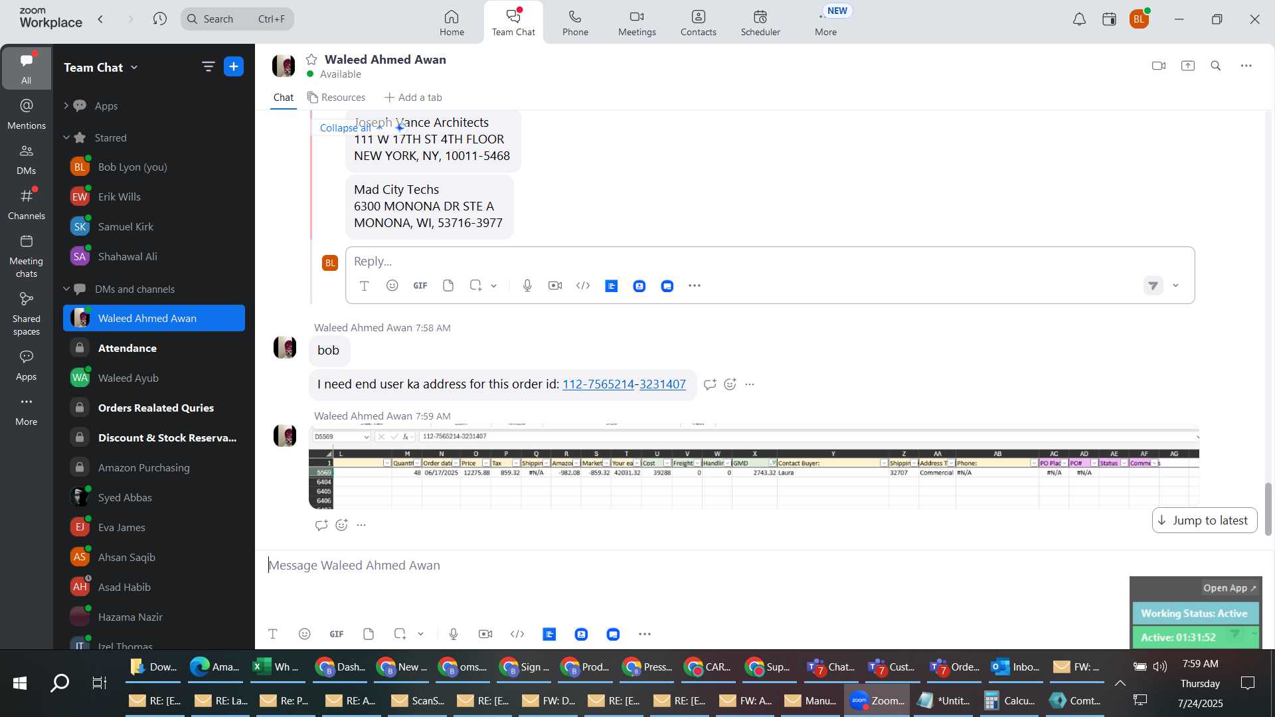
Task: Open Erik Wills chat
Action: (x=154, y=197)
